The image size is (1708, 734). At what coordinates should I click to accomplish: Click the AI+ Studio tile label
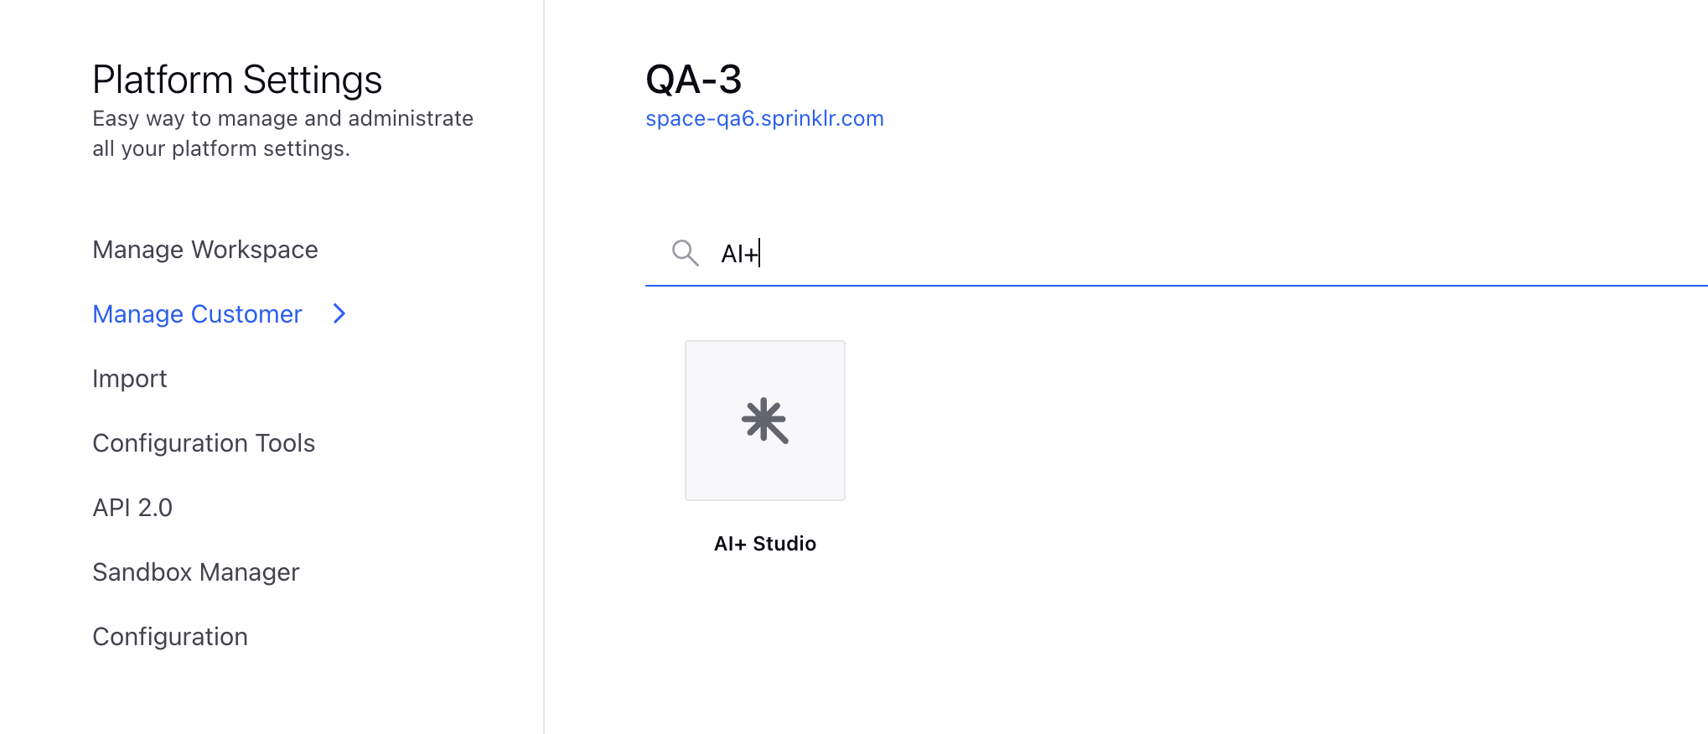pyautogui.click(x=765, y=544)
